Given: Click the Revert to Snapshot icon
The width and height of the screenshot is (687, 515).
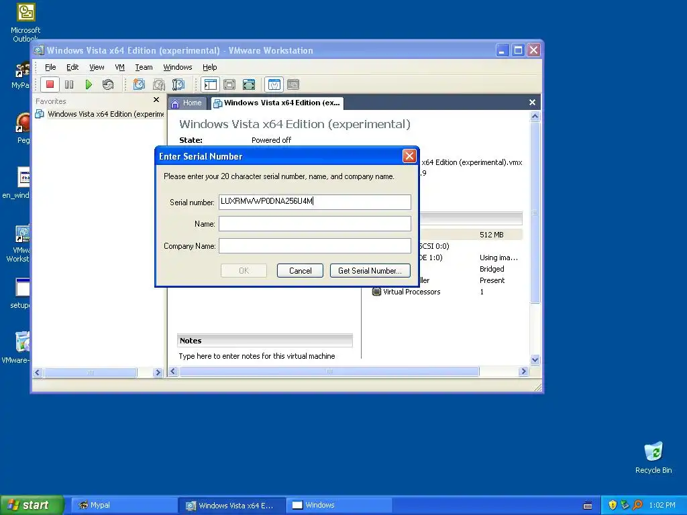Looking at the screenshot, I should click(158, 84).
